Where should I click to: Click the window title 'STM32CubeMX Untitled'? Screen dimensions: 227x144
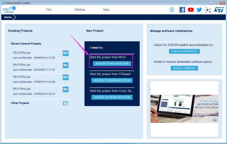click(x=17, y=3)
